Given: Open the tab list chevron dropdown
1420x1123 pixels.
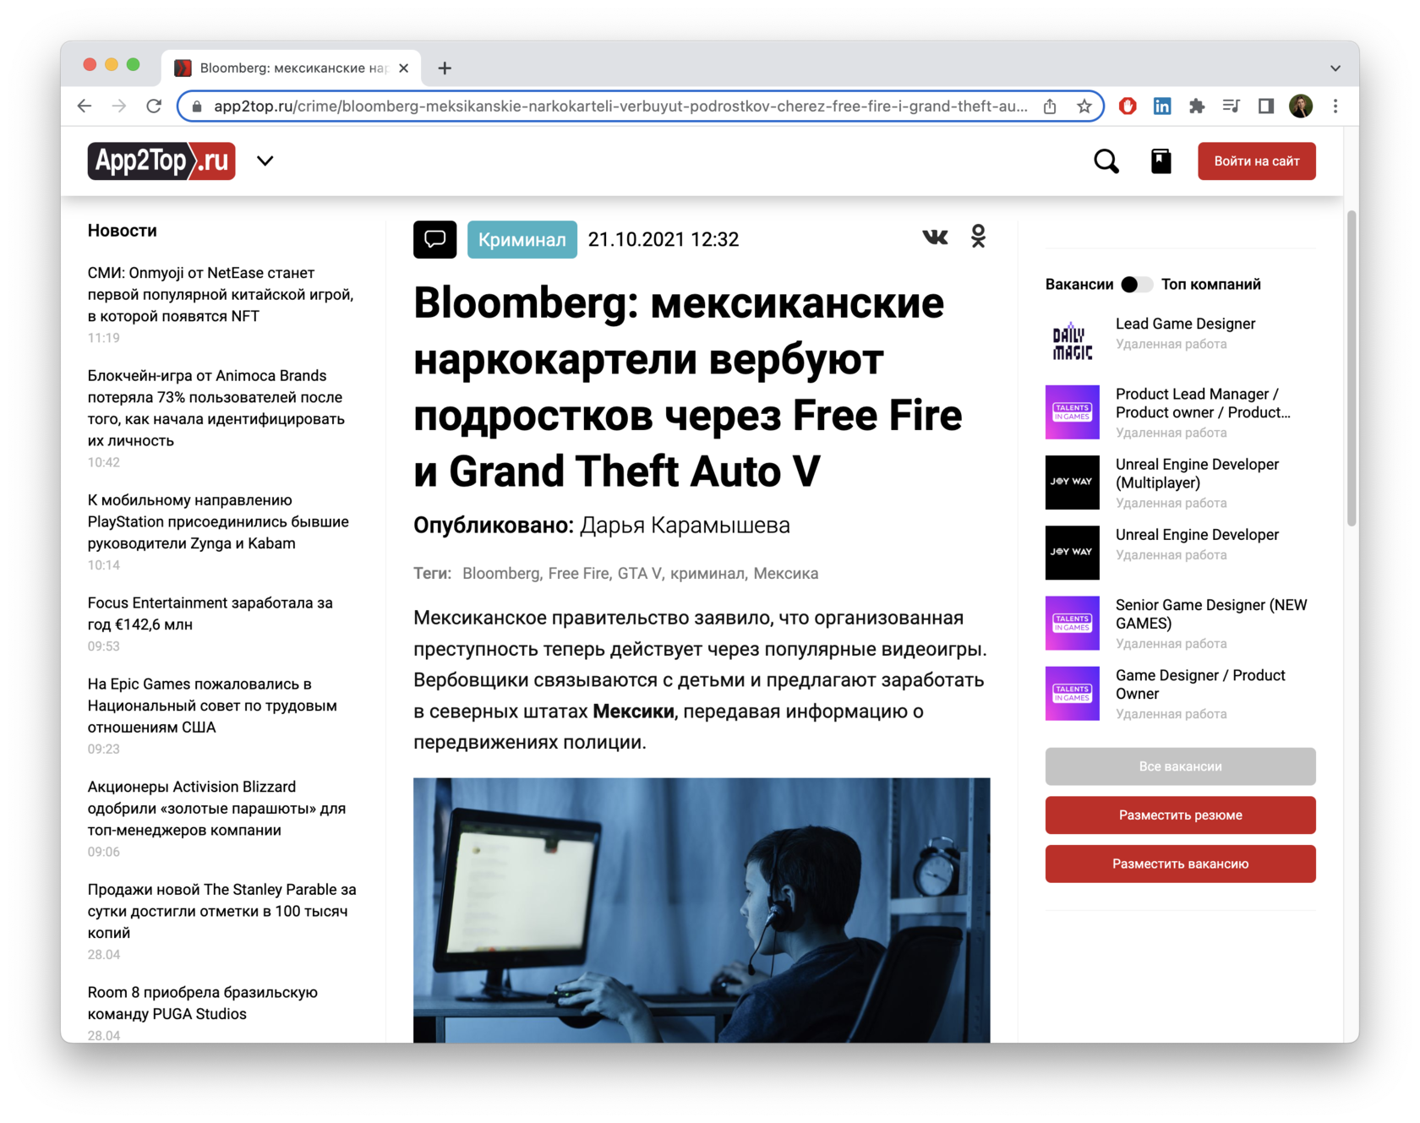Looking at the screenshot, I should [1335, 68].
